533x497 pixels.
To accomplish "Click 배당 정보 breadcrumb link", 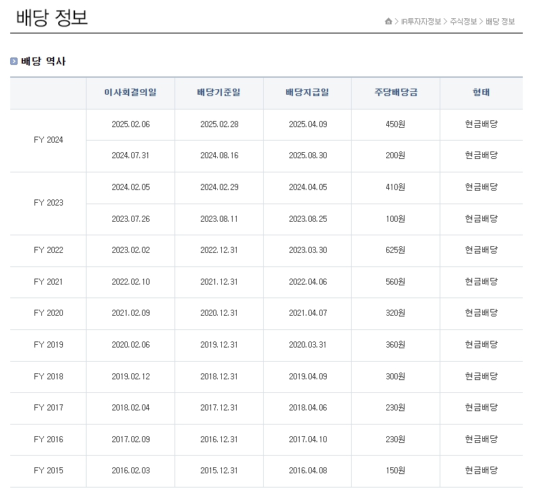I will (x=501, y=22).
